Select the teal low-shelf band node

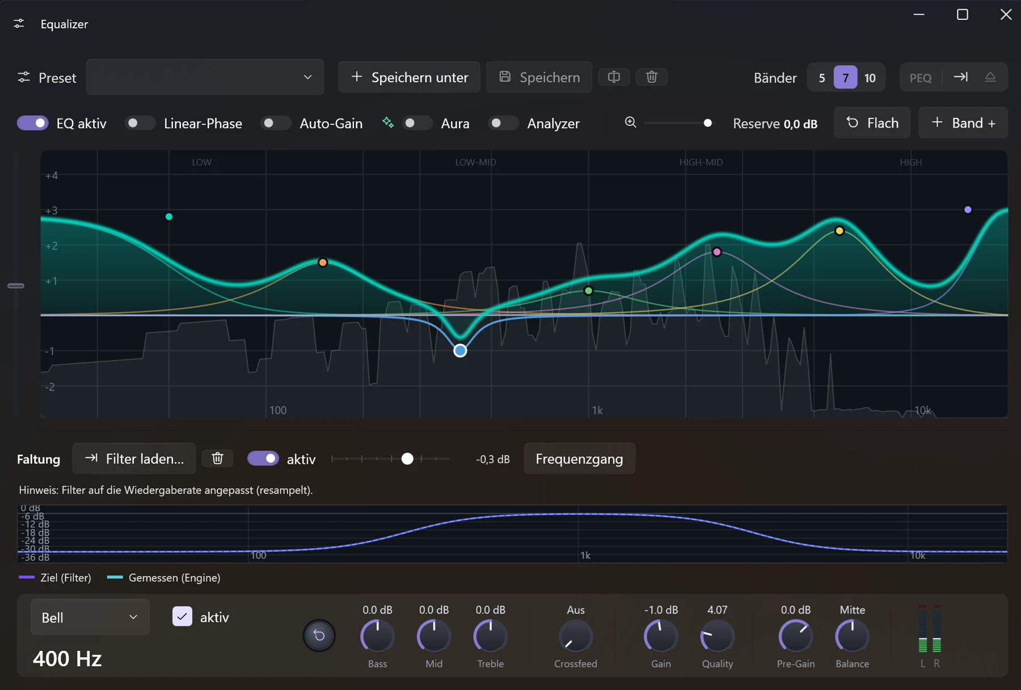pyautogui.click(x=168, y=217)
